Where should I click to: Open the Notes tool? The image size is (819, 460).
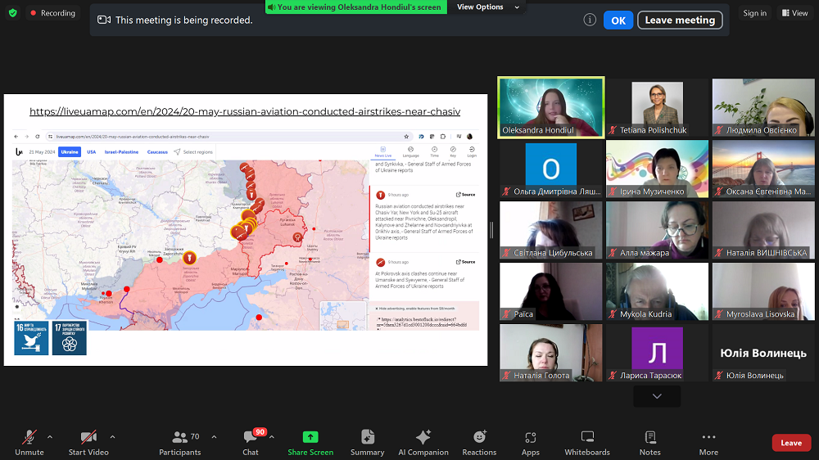(650, 442)
